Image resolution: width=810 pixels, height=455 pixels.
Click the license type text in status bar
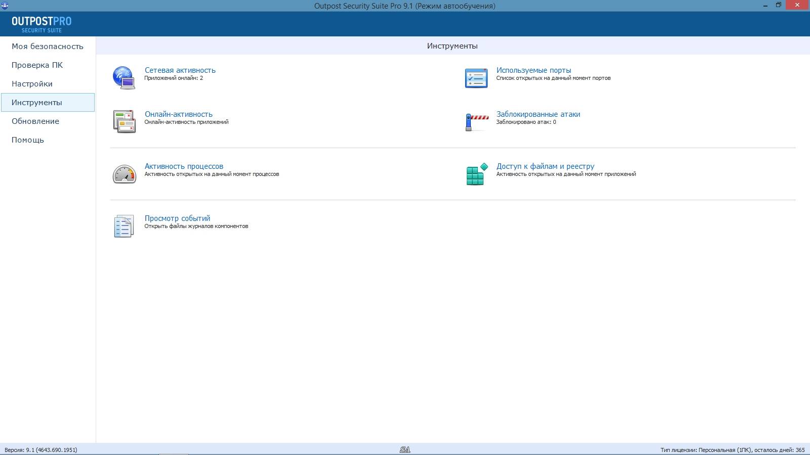tap(733, 450)
